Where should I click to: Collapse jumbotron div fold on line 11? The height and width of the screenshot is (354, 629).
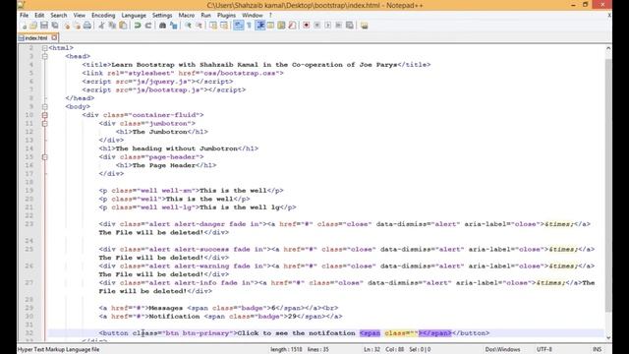45,124
